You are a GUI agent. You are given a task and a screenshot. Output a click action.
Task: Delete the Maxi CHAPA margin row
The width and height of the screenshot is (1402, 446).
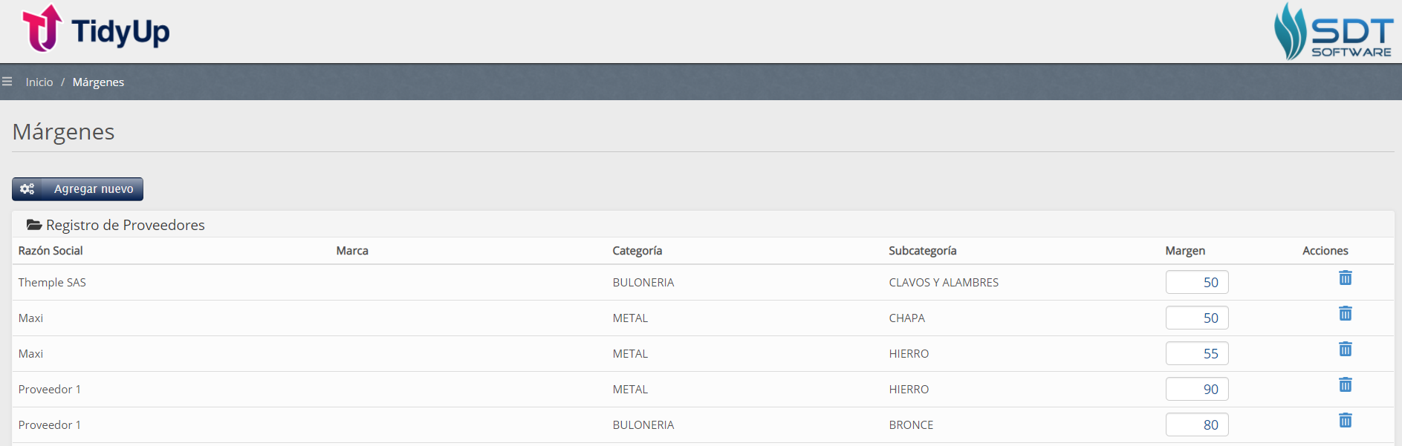pyautogui.click(x=1345, y=313)
